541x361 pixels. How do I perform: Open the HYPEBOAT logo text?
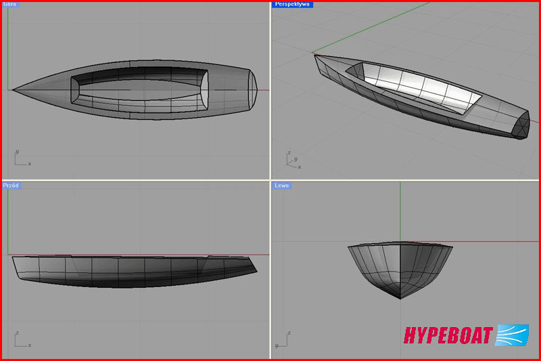(448, 336)
